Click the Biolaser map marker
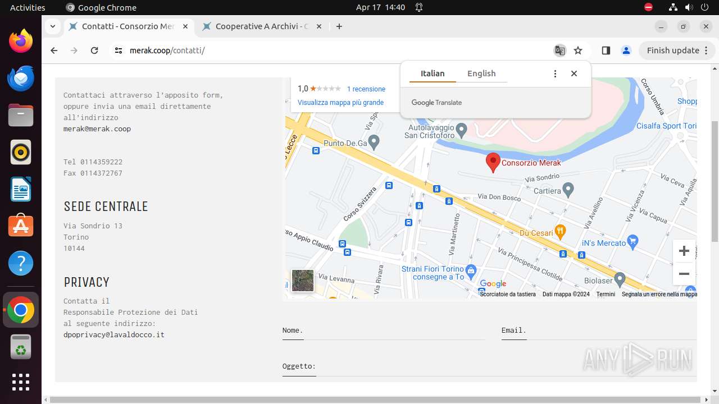The image size is (719, 404). pyautogui.click(x=620, y=278)
